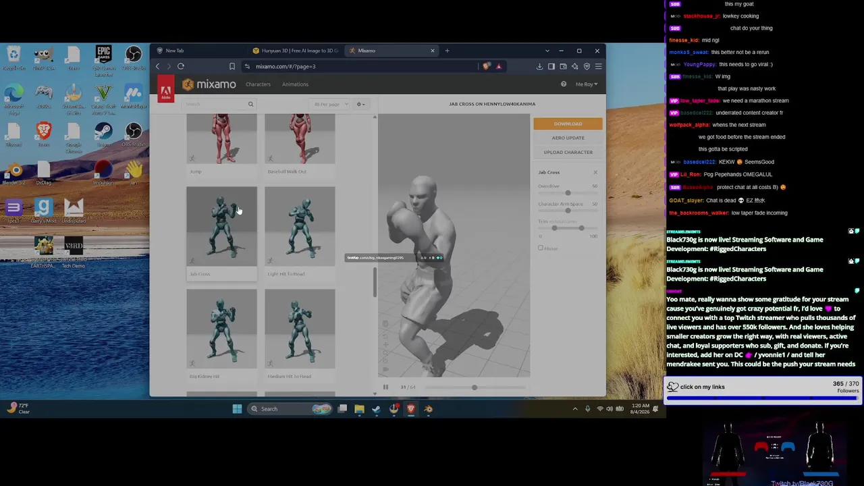Open the gear settings dropdown

[x=361, y=104]
